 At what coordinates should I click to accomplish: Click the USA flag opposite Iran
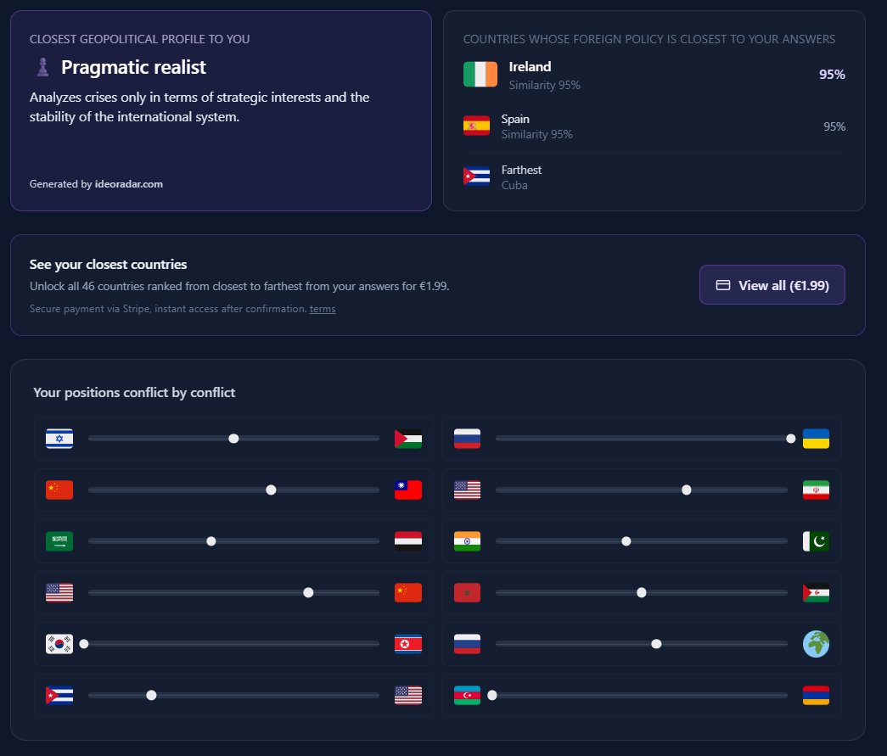point(467,490)
